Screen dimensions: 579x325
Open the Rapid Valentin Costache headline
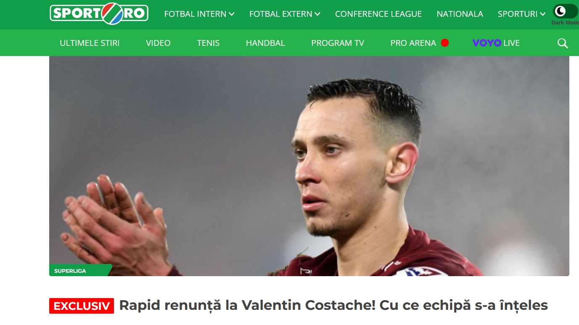tap(333, 306)
